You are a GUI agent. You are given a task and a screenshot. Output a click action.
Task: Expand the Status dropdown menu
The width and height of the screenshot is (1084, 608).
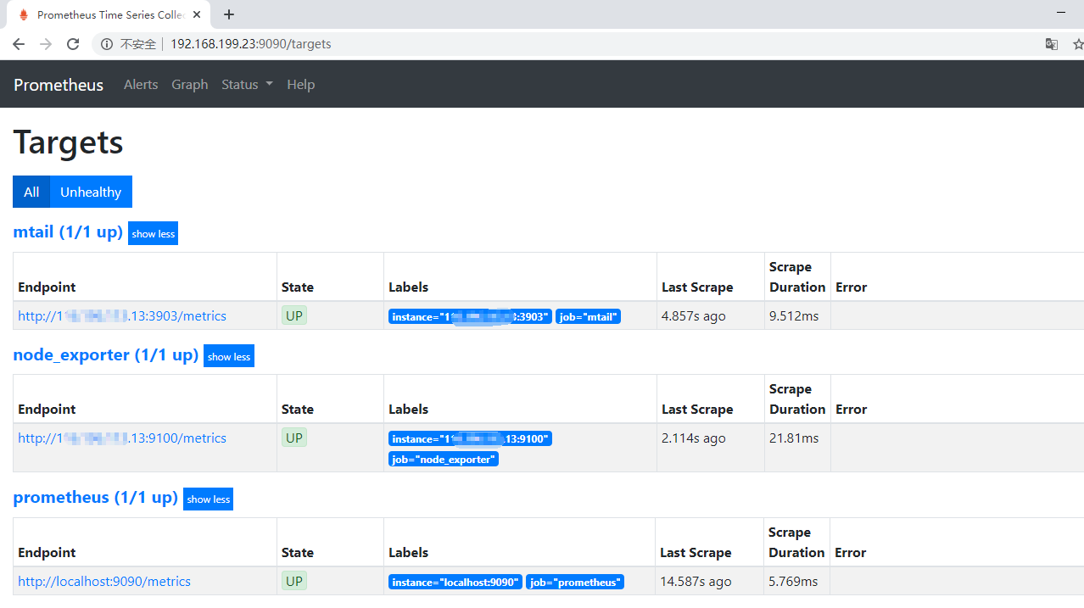pyautogui.click(x=247, y=85)
